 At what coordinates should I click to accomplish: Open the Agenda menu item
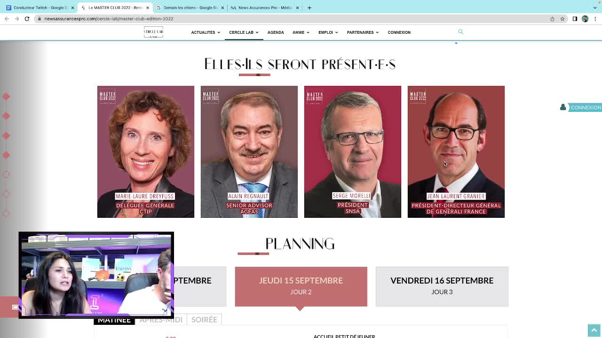coord(276,32)
